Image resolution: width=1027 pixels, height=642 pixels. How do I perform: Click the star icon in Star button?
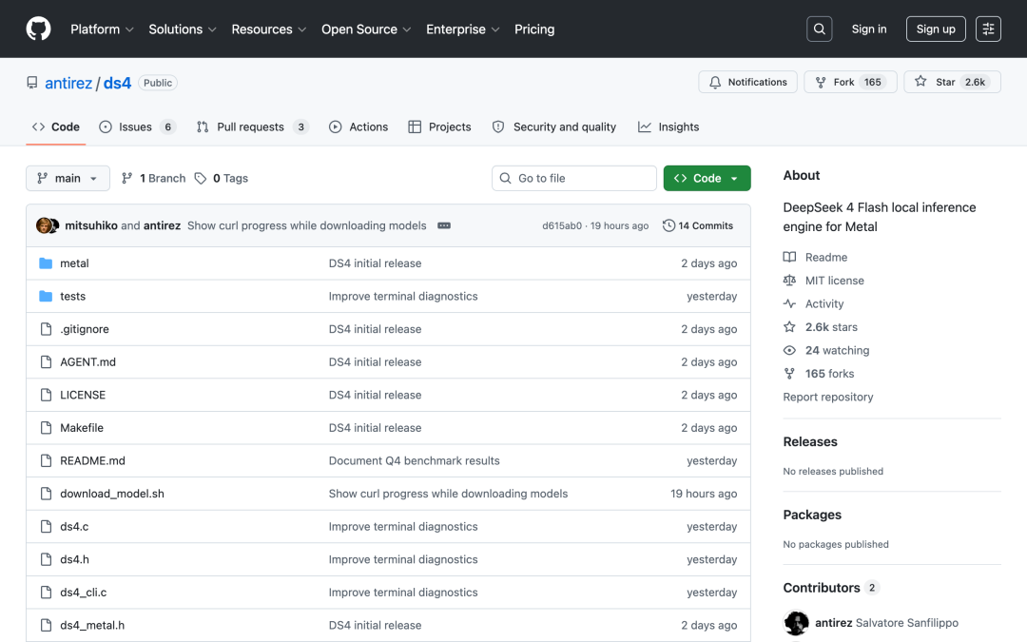(x=920, y=81)
